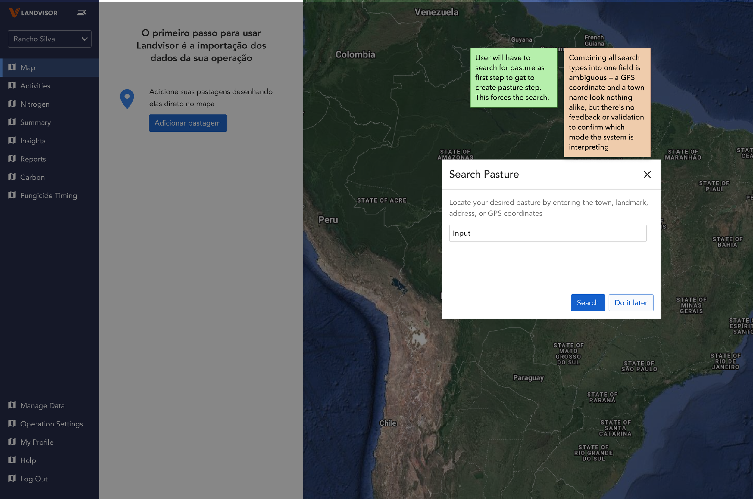Screen dimensions: 753x499
Task: Navigate to Manage Data
Action: 42,405
